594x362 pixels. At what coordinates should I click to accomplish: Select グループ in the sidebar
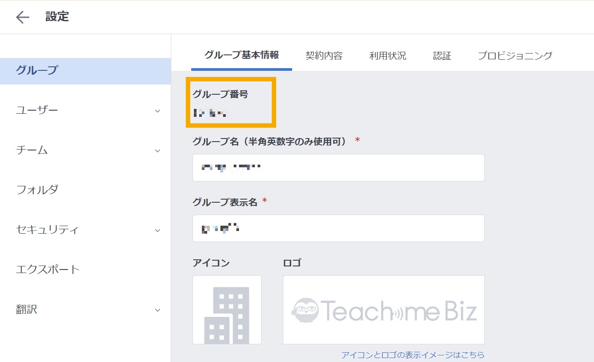click(x=37, y=70)
